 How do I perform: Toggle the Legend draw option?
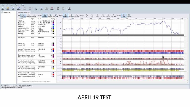pos(129,15)
